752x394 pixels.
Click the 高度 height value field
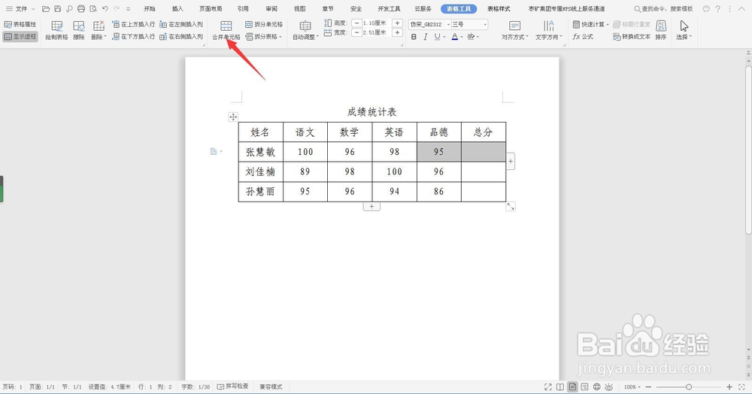(377, 23)
